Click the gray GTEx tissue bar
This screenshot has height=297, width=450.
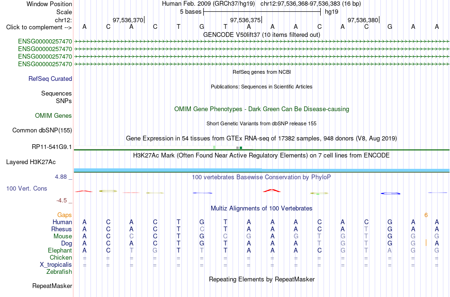point(237,148)
